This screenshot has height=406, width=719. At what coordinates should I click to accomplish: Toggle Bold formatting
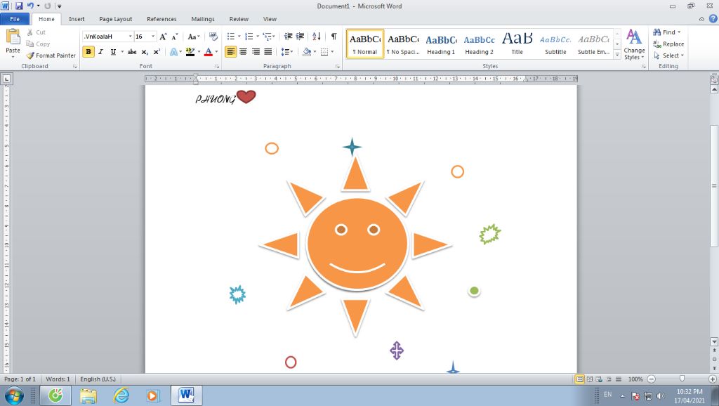88,52
